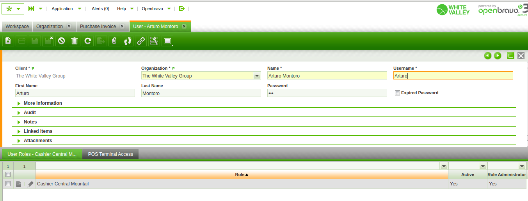Click into the First Name field

point(75,93)
